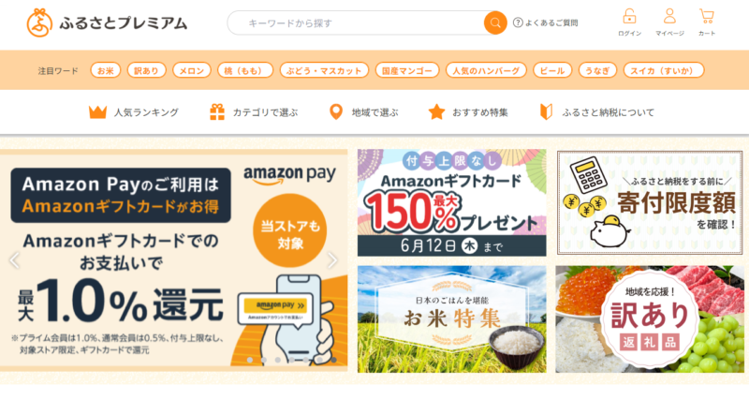Click the crown icon for 人気ランキング
Viewport: 749px width, 399px height.
coord(97,112)
